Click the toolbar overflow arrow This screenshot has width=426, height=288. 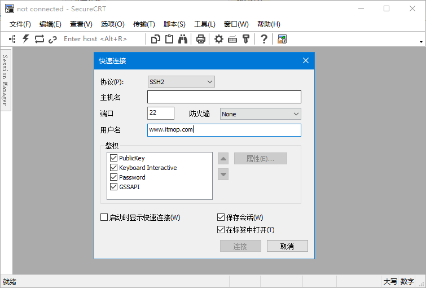(421, 42)
